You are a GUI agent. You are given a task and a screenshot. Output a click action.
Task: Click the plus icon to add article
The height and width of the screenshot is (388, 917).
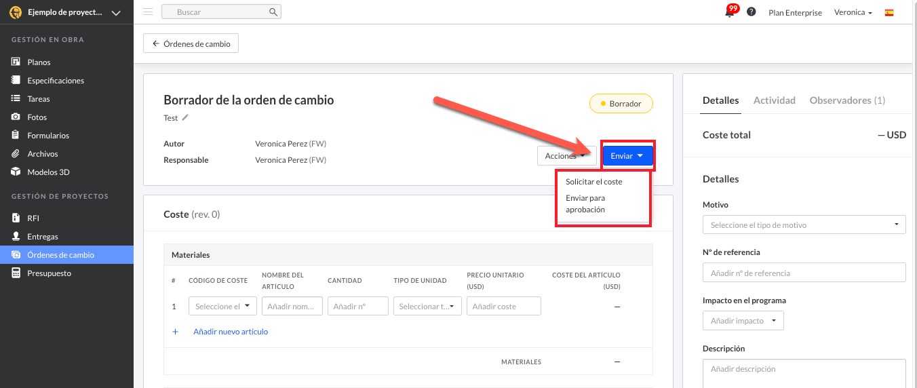pyautogui.click(x=175, y=332)
